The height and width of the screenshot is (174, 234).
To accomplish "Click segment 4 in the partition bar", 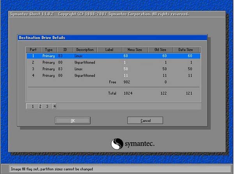I will pyautogui.click(x=54, y=106).
